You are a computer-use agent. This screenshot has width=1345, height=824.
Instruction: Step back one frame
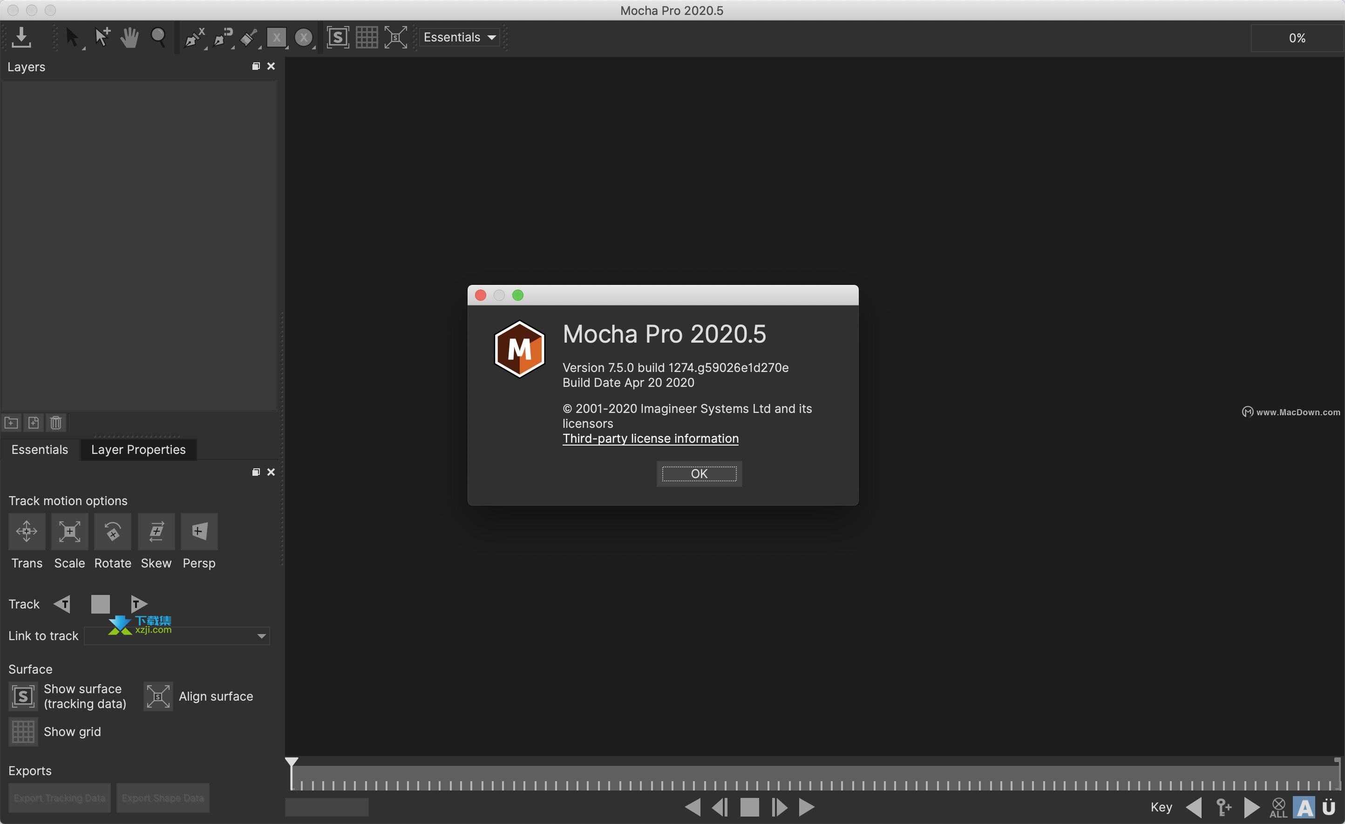[x=720, y=808]
